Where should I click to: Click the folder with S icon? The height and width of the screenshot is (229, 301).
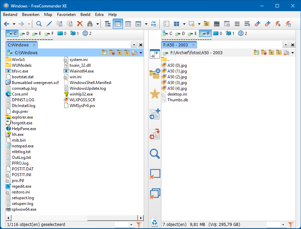pos(206,24)
